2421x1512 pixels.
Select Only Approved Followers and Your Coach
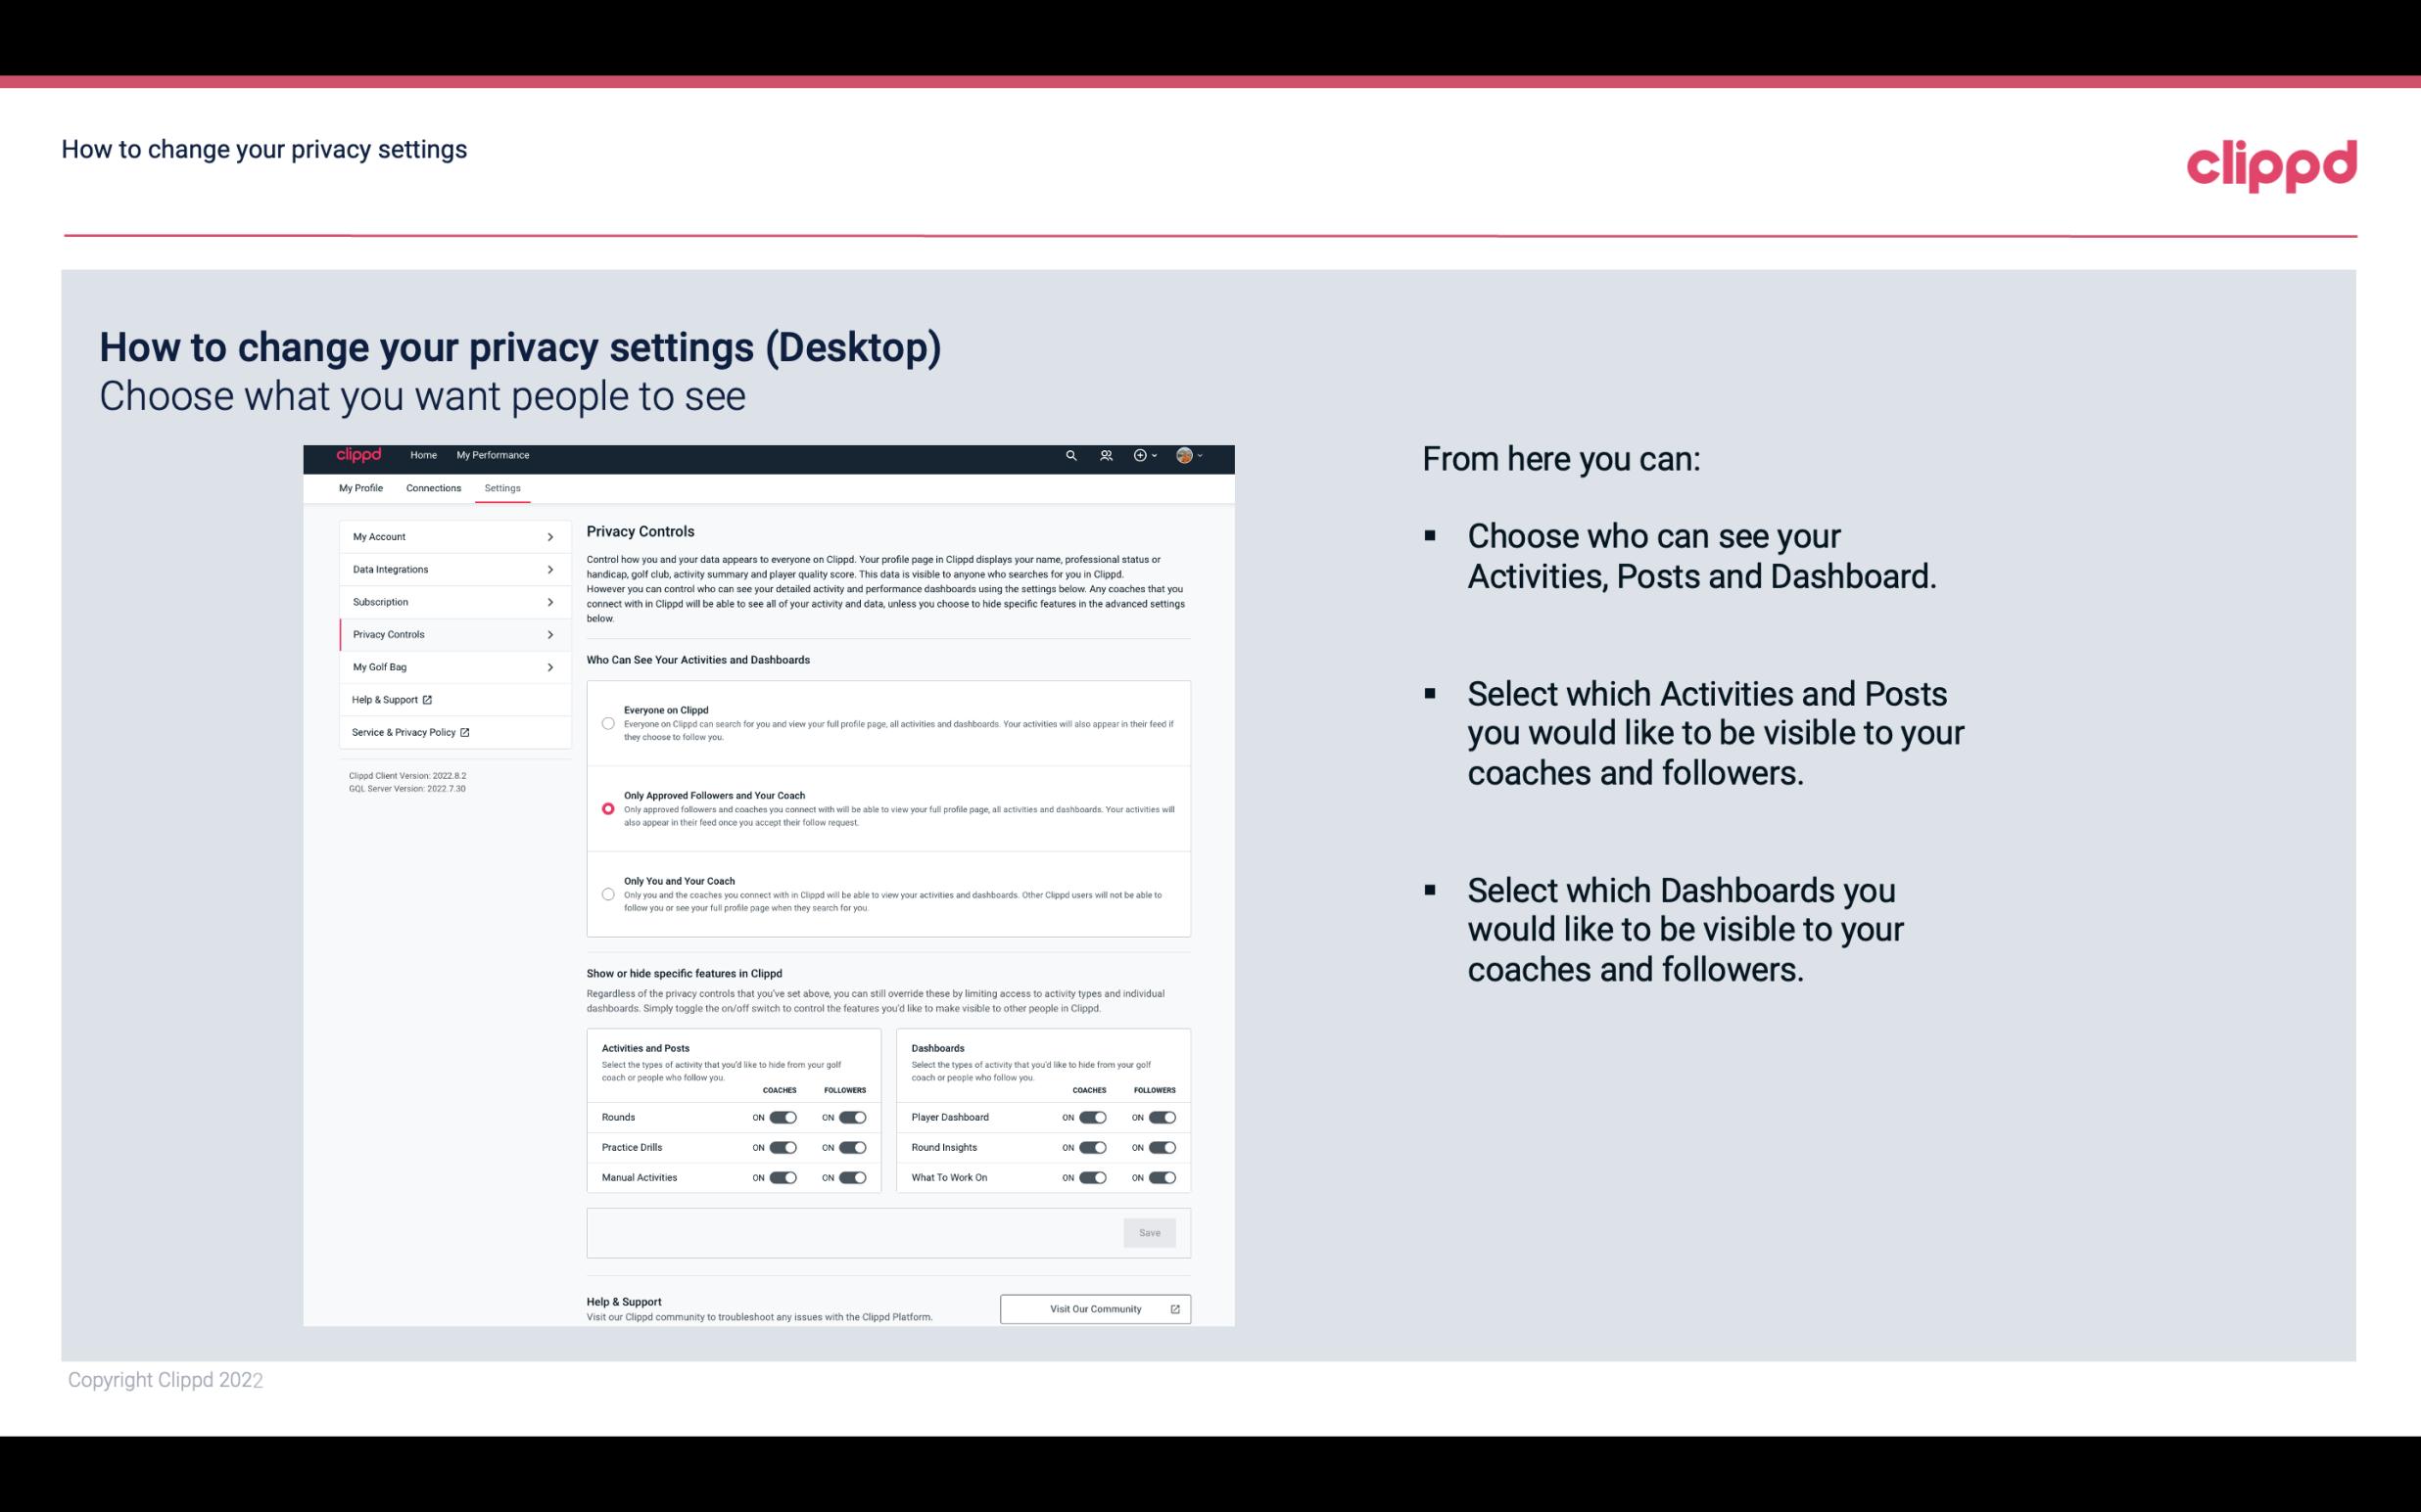pyautogui.click(x=606, y=808)
